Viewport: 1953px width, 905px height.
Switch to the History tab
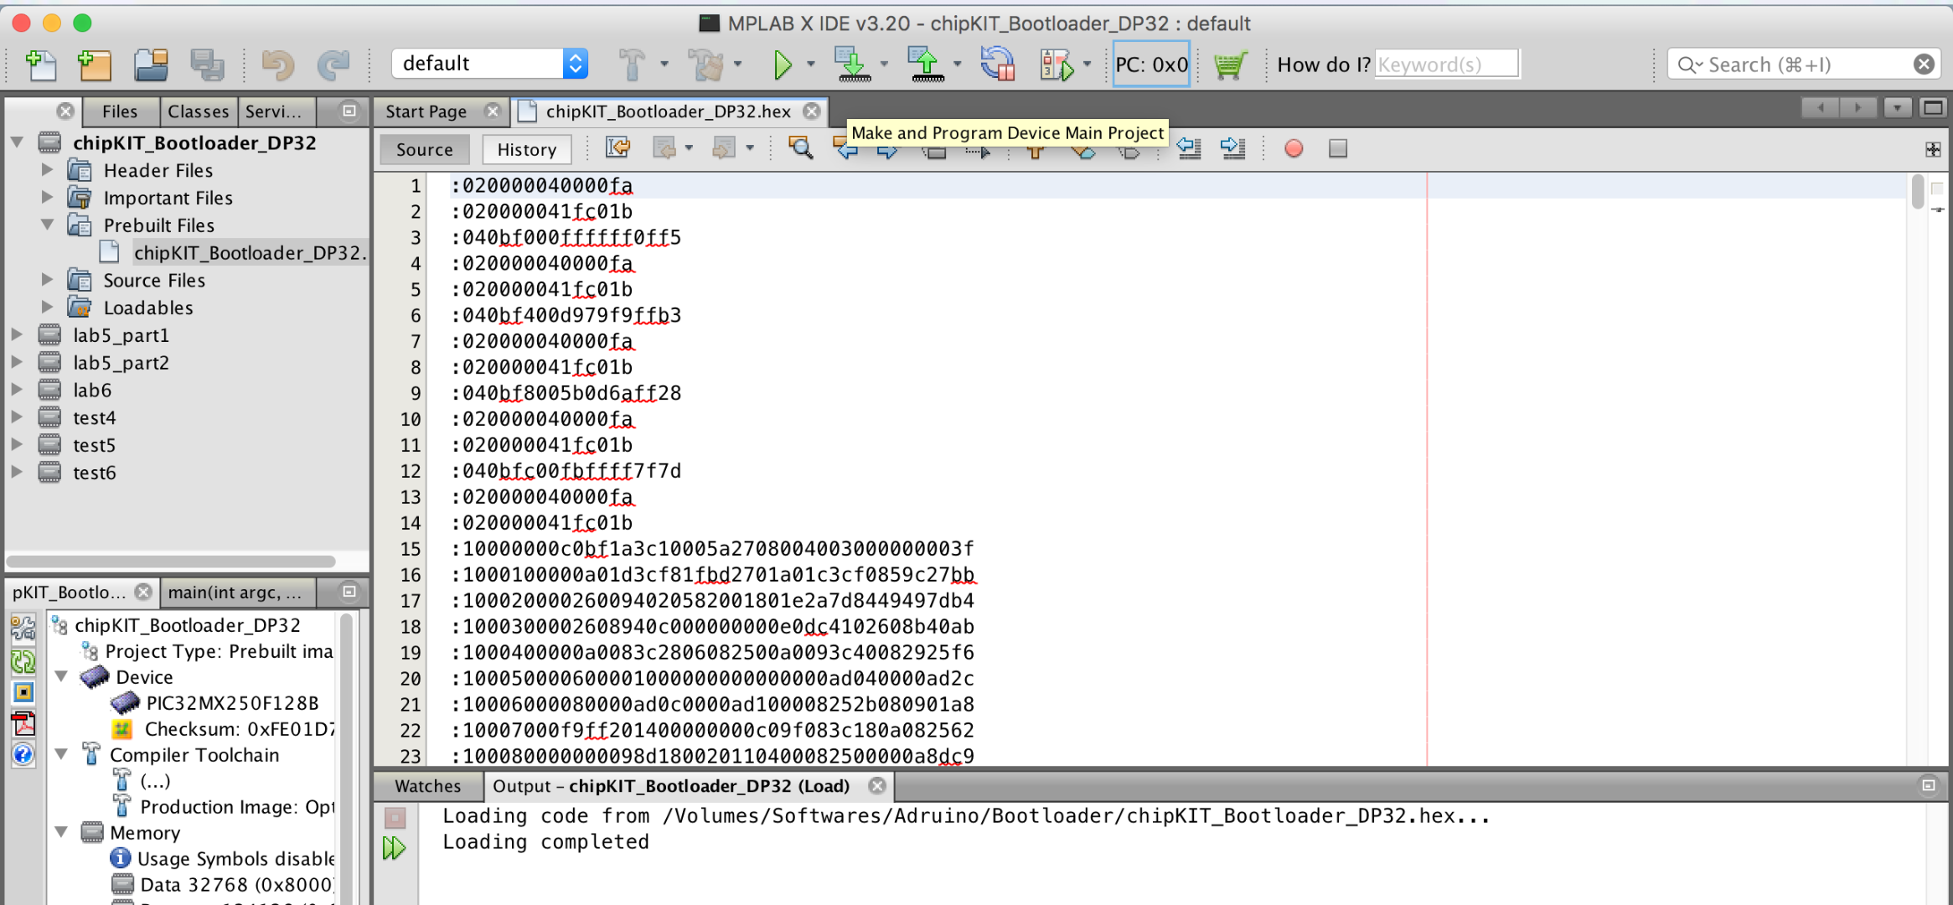tap(526, 149)
